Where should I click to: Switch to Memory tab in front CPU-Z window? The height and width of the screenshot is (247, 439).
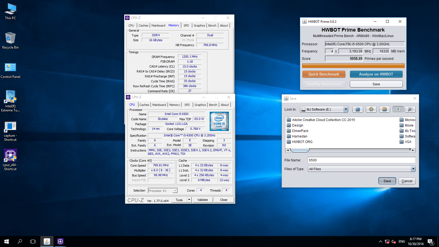tap(175, 105)
